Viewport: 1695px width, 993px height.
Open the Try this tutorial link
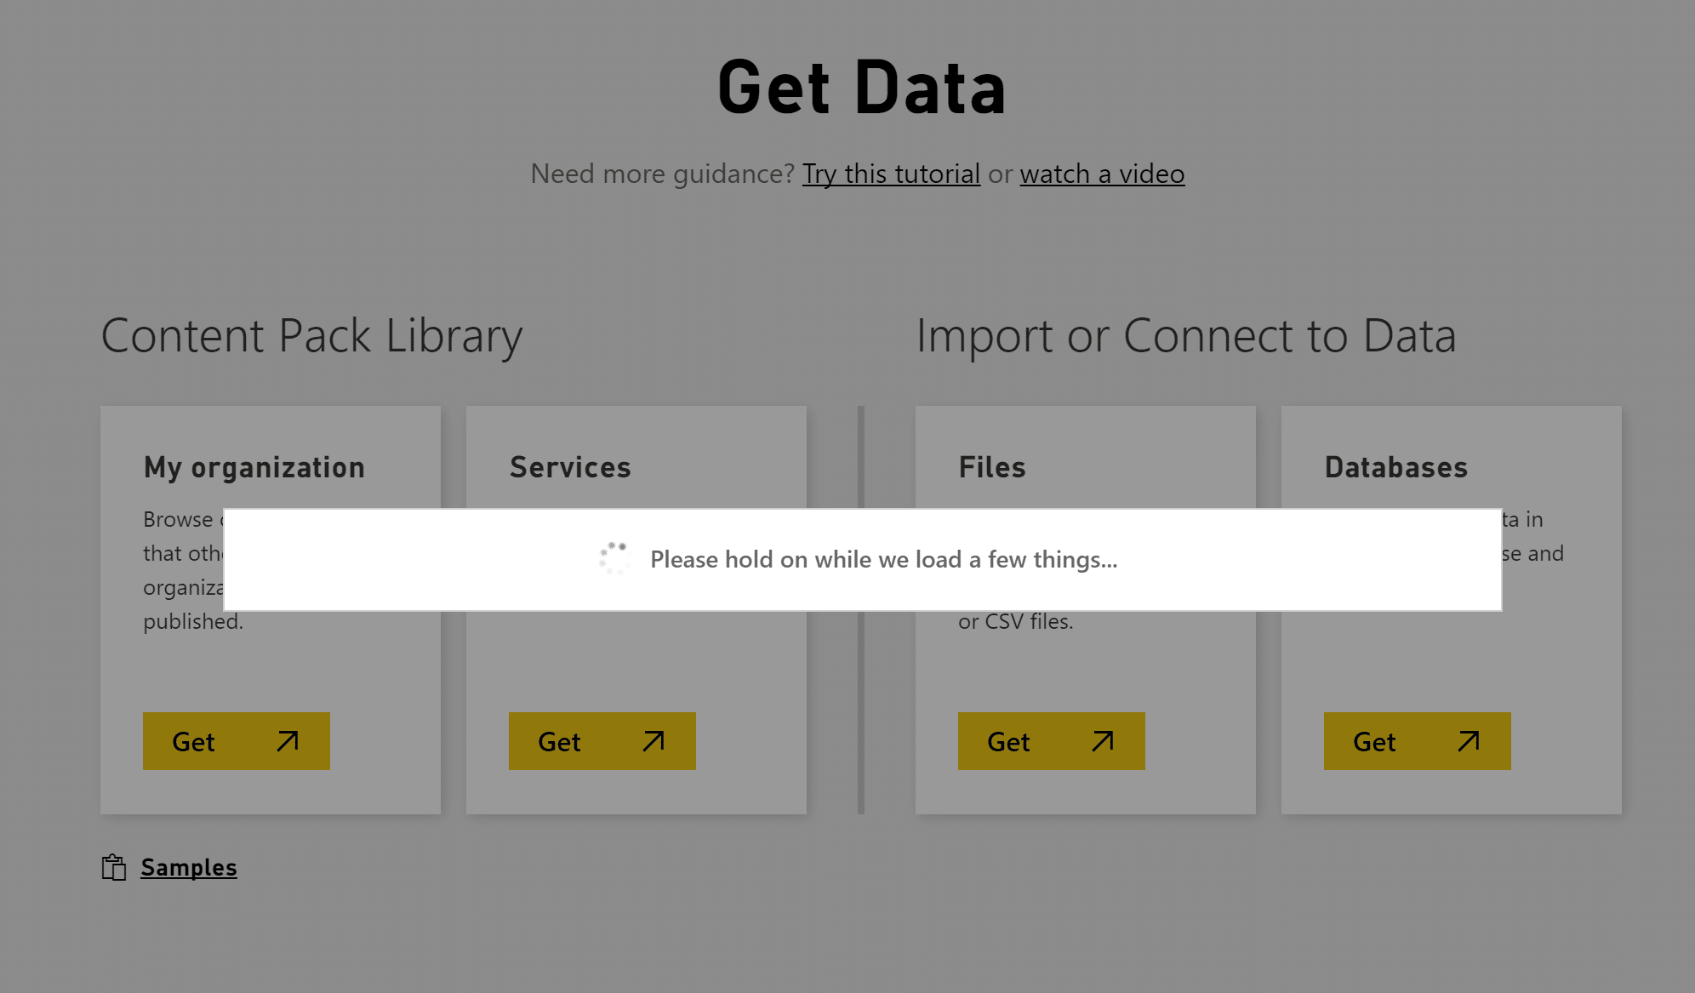(x=891, y=174)
